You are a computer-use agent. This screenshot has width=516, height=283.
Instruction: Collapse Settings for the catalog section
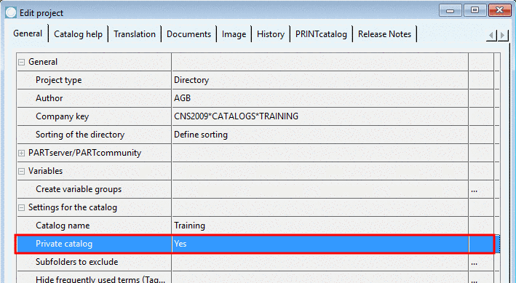point(21,207)
